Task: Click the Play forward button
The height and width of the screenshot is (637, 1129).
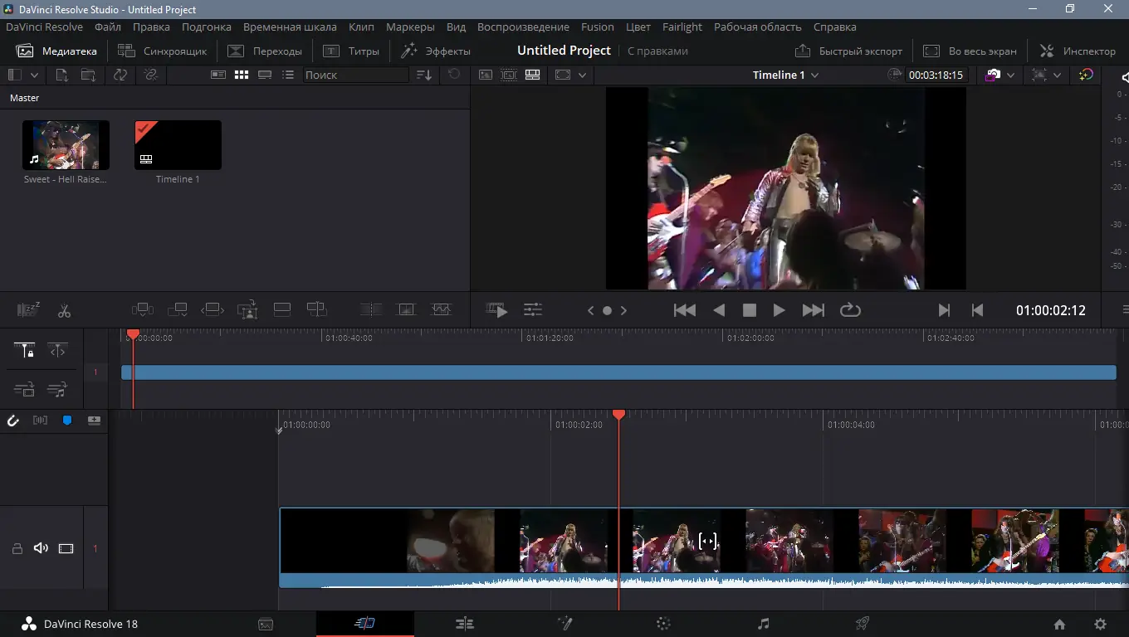Action: point(779,310)
